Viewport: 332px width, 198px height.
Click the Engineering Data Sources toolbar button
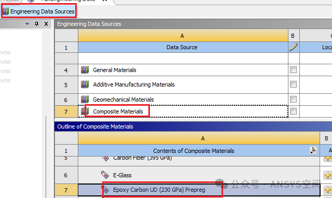pos(39,11)
